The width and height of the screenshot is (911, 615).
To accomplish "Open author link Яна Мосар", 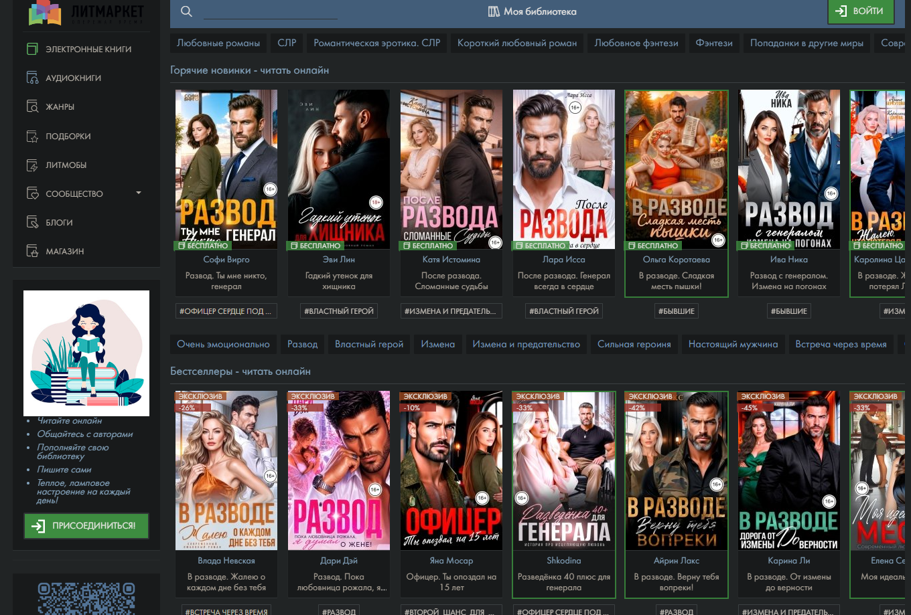I will tap(451, 560).
